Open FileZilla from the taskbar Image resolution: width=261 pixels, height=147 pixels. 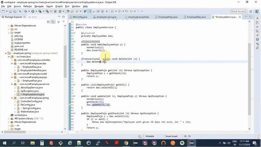click(x=51, y=143)
